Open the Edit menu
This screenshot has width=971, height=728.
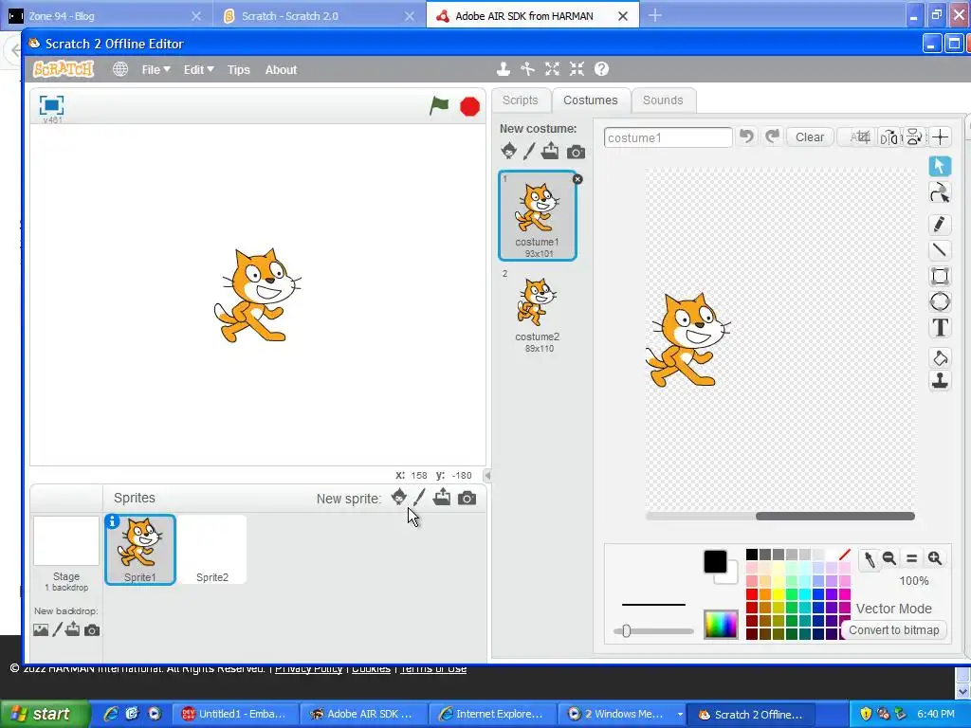point(198,70)
